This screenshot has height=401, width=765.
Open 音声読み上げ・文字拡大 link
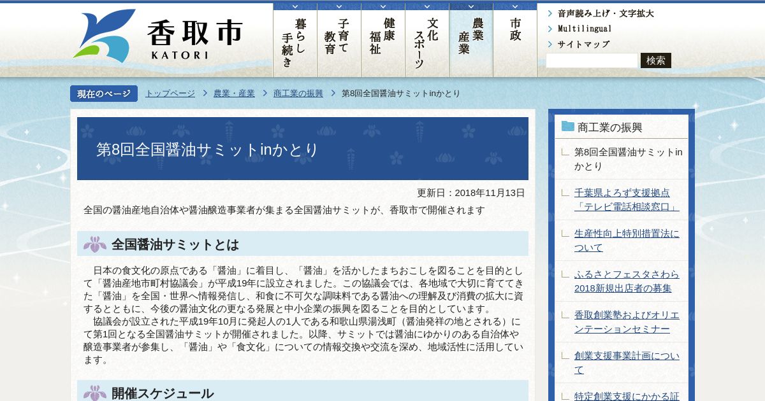(x=606, y=13)
